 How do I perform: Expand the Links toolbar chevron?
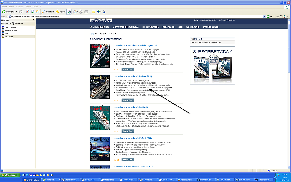coord(281,16)
